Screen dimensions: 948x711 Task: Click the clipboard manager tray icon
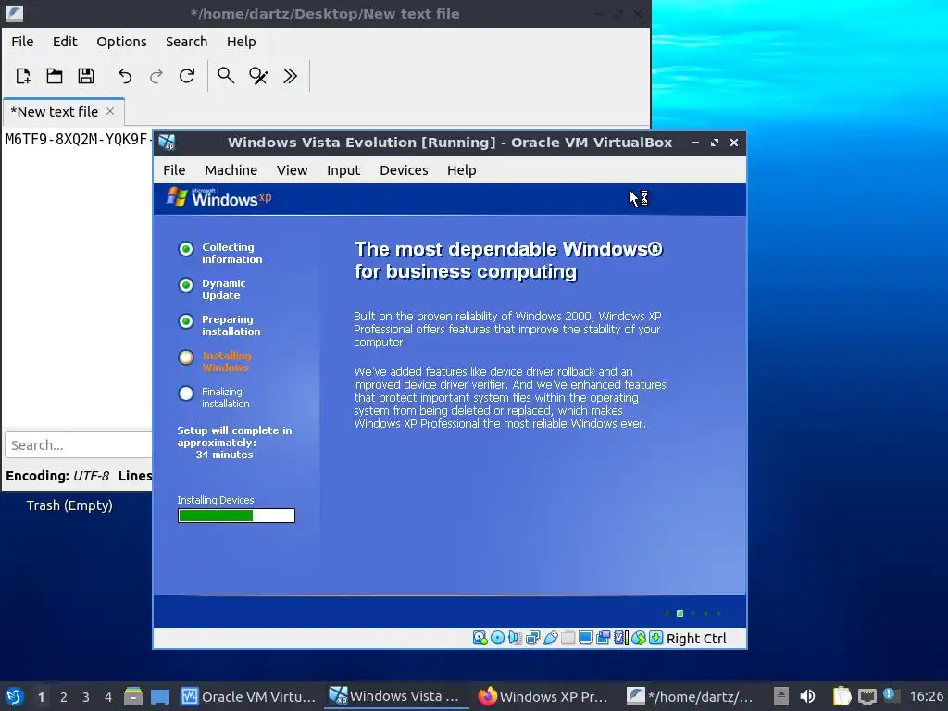point(842,696)
